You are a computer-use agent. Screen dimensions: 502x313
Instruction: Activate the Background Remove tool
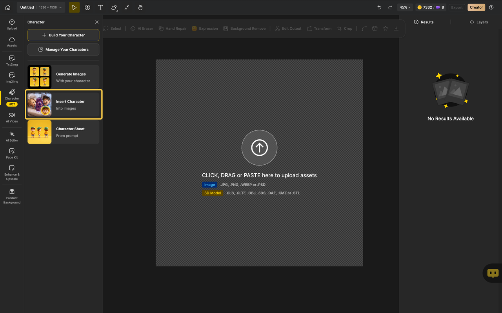244,28
